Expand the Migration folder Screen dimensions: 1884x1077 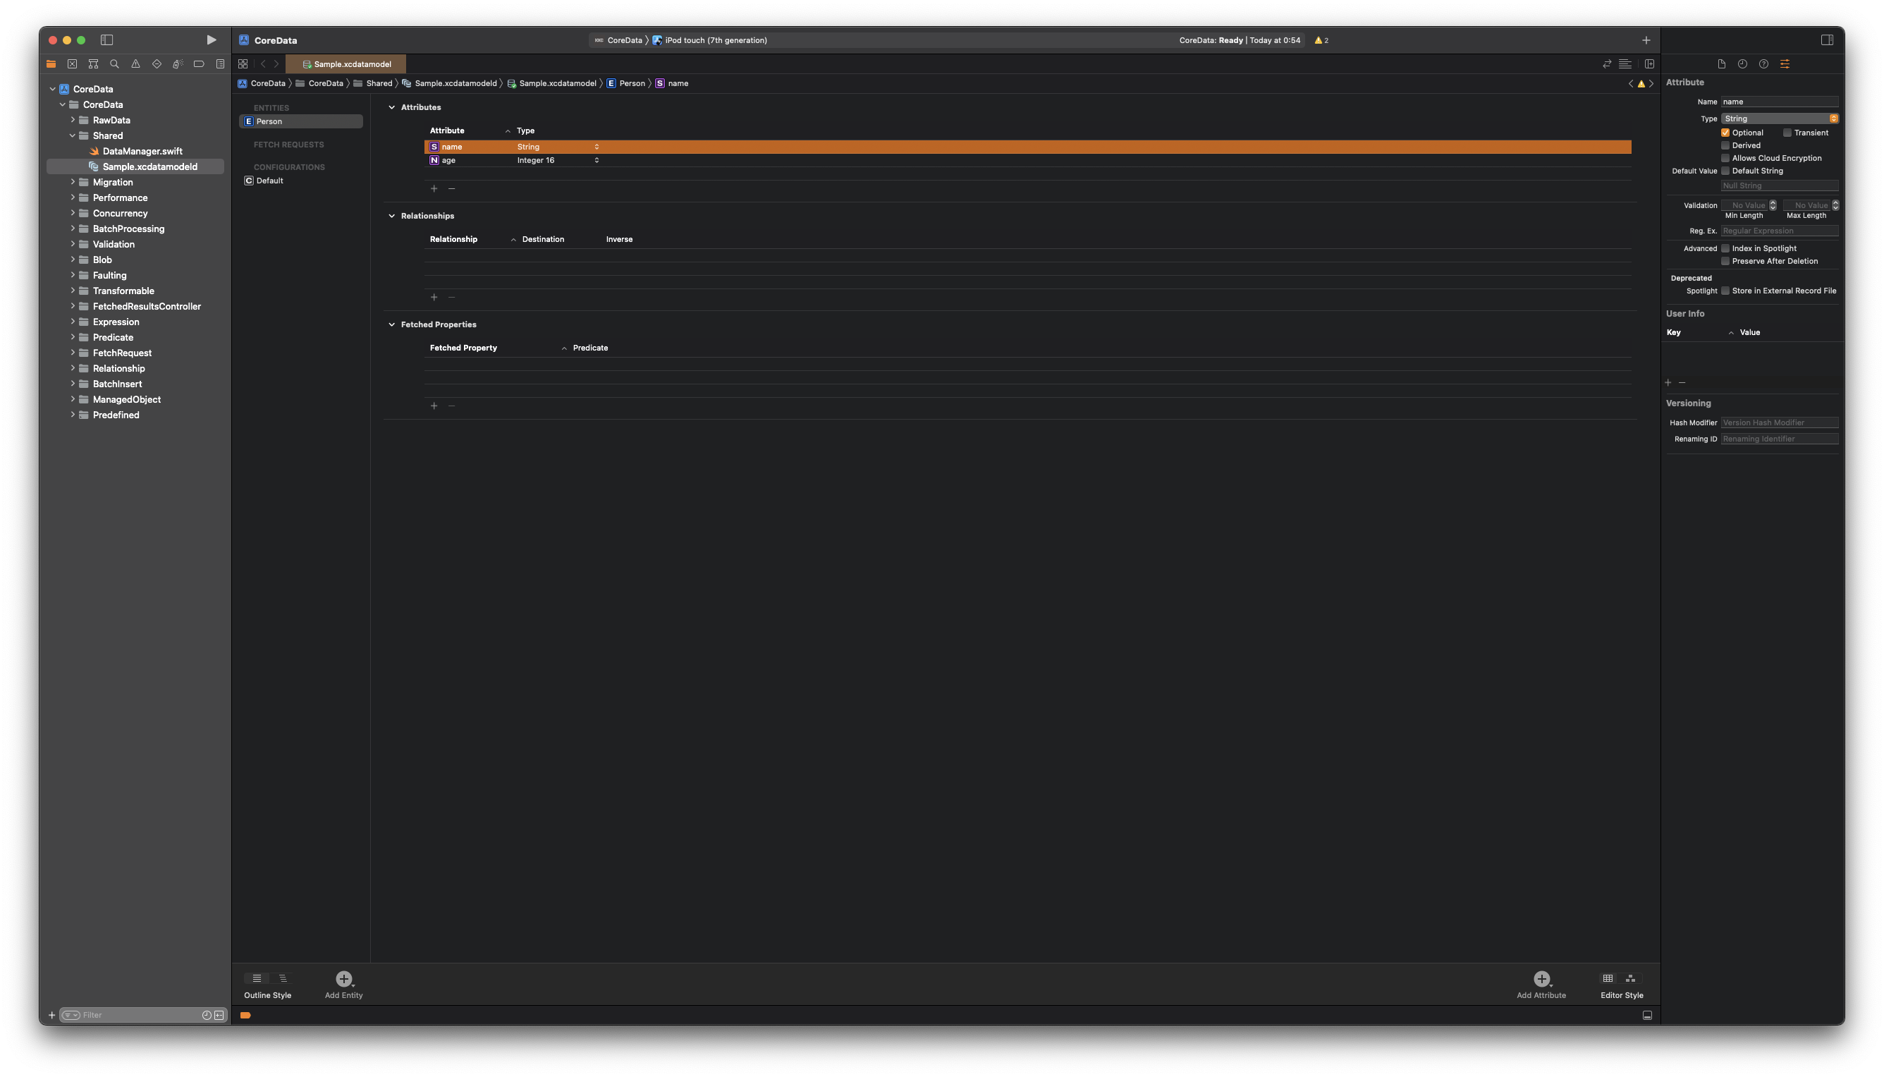73,182
